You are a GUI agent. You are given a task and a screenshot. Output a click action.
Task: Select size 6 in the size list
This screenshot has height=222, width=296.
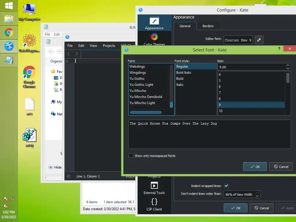pos(251,86)
